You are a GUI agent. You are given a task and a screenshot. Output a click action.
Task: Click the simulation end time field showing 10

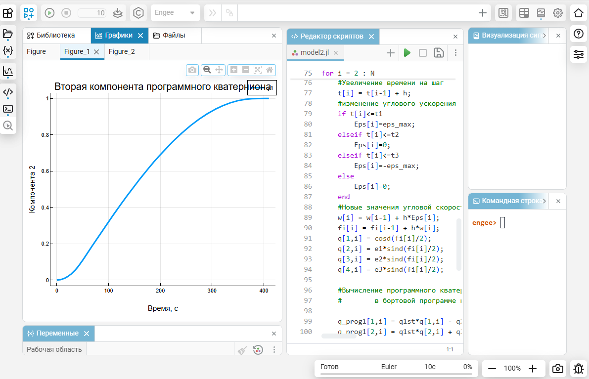92,13
